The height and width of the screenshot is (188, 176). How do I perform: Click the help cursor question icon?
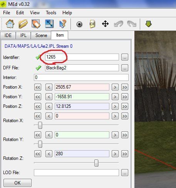(62, 24)
